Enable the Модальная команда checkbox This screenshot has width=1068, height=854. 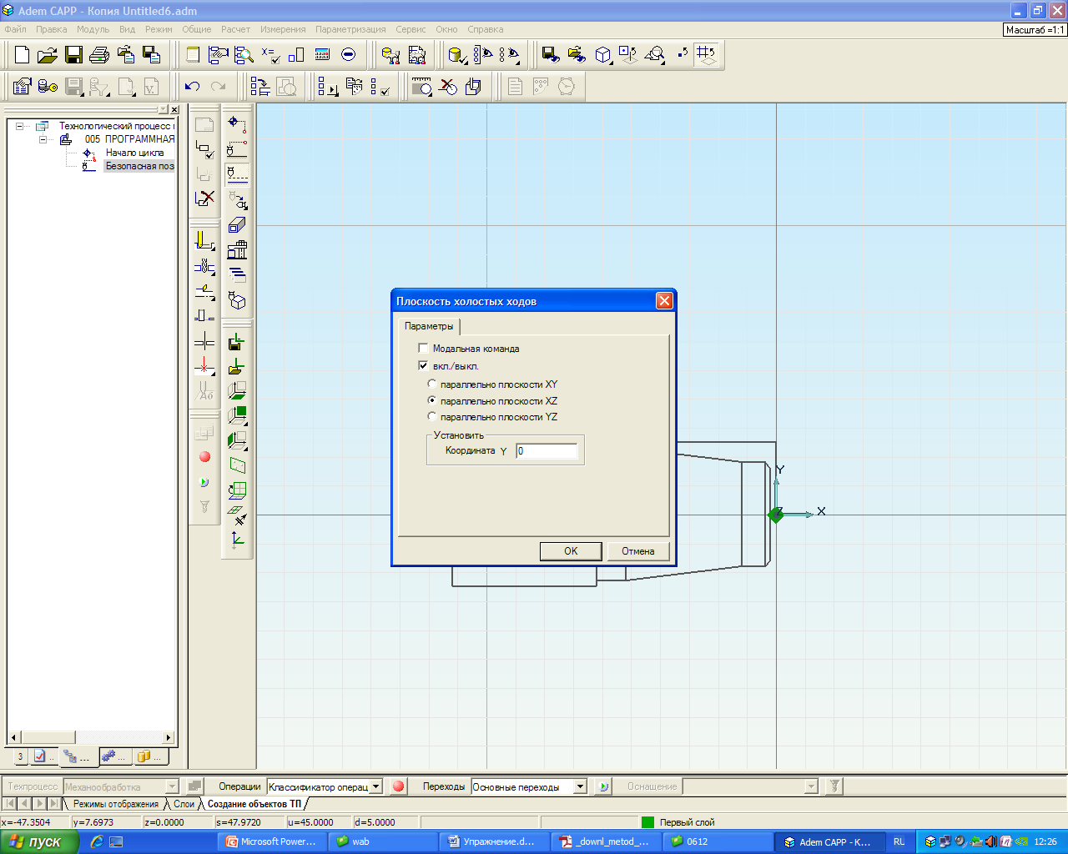pyautogui.click(x=423, y=349)
